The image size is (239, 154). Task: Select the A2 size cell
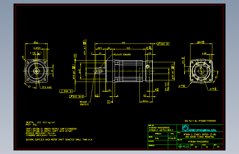(x=196, y=147)
